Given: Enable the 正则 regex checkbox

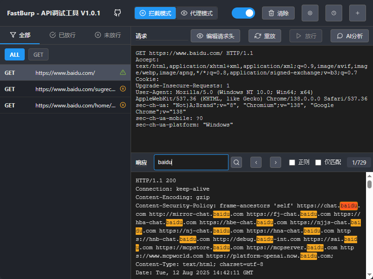Looking at the screenshot, I should (x=292, y=162).
